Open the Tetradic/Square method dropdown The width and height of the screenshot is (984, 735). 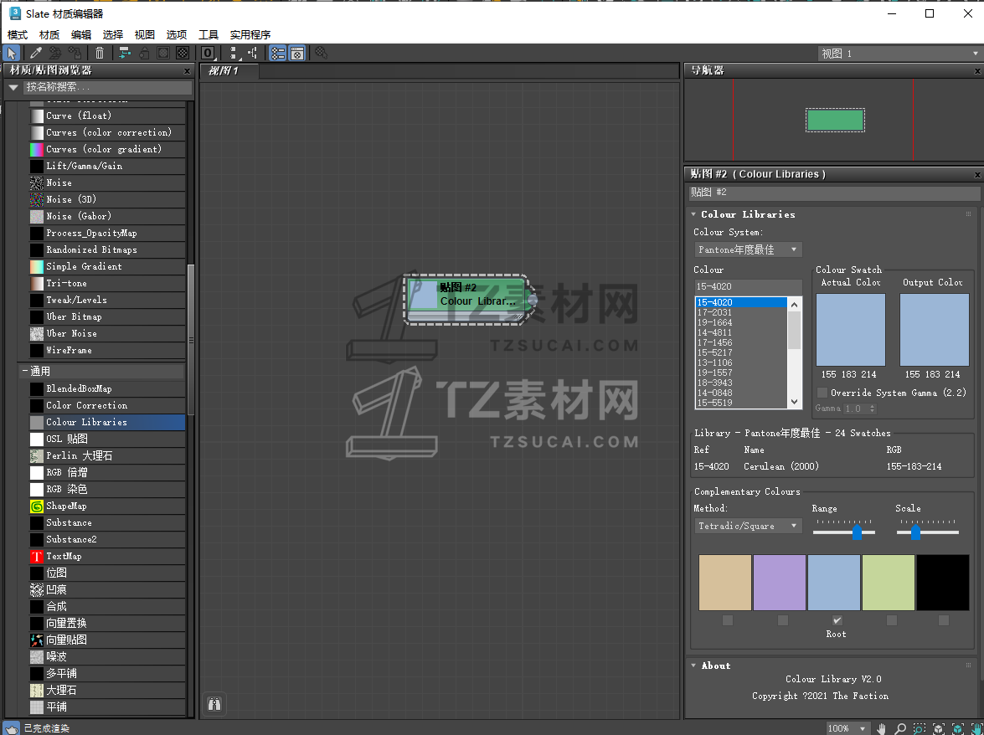[748, 526]
